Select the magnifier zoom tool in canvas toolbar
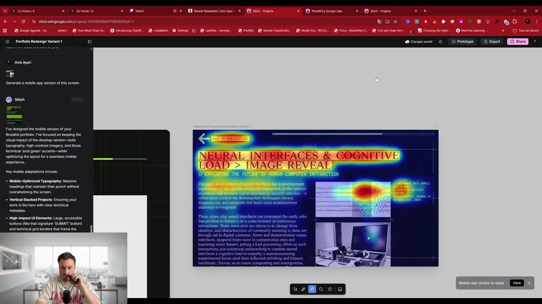 click(321, 289)
